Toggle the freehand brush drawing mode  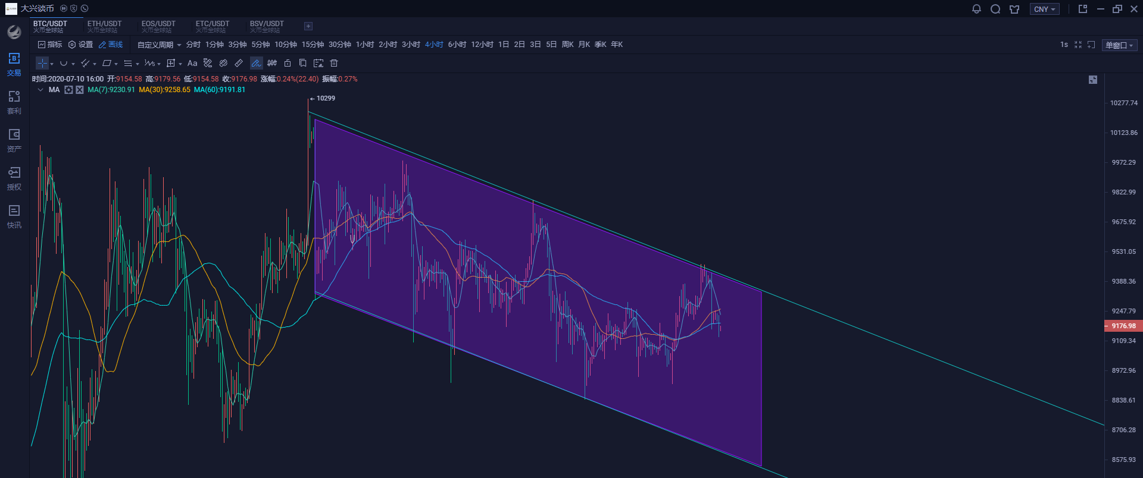[x=256, y=63]
